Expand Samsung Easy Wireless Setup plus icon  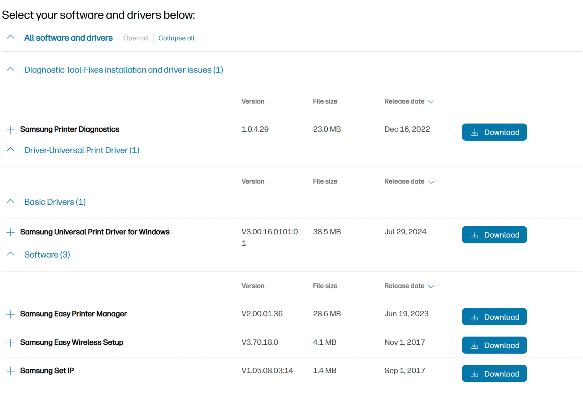(x=11, y=343)
